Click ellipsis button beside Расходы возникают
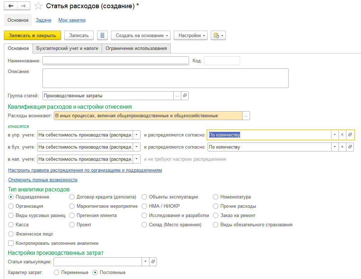Screen dimensions: 361x279 tap(246, 116)
